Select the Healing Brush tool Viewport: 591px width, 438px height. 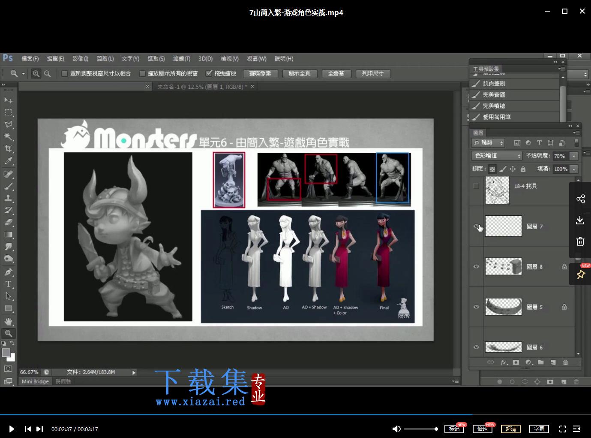tap(8, 174)
